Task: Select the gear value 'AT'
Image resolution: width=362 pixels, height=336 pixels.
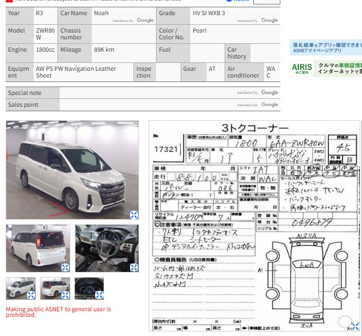Action: point(212,69)
